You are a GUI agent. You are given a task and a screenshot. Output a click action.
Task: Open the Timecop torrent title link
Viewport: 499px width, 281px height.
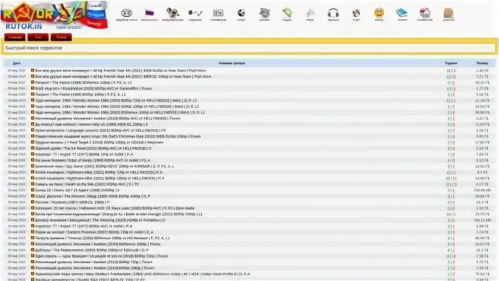102,238
